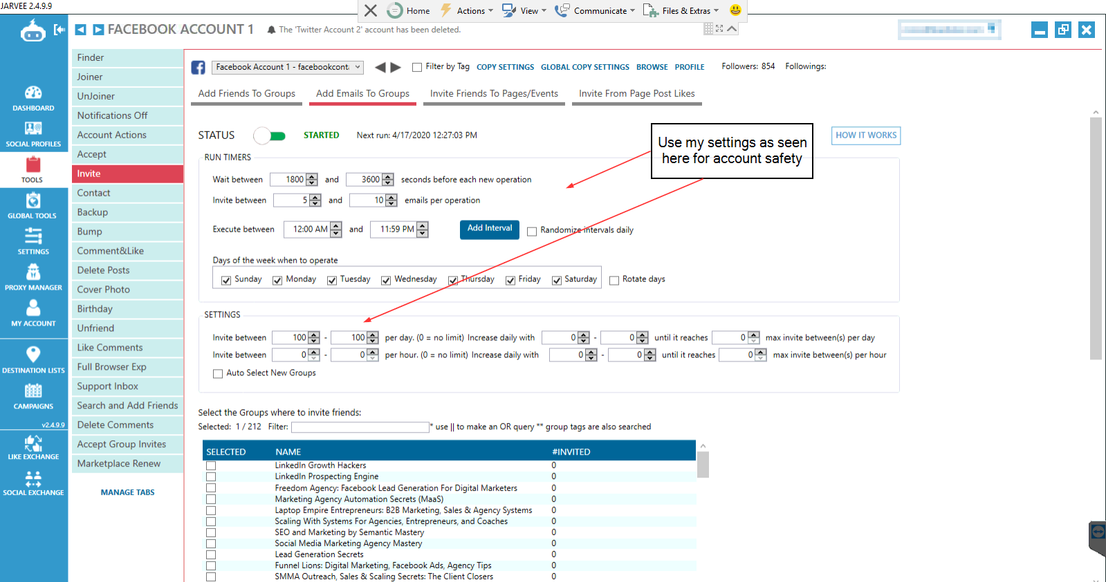This screenshot has width=1106, height=582.
Task: Open Social Profiles in sidebar
Action: (x=33, y=134)
